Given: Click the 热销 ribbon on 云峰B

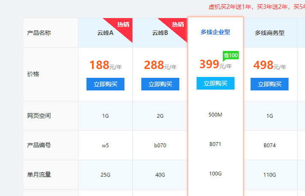Looking at the screenshot, I should pos(178,25).
